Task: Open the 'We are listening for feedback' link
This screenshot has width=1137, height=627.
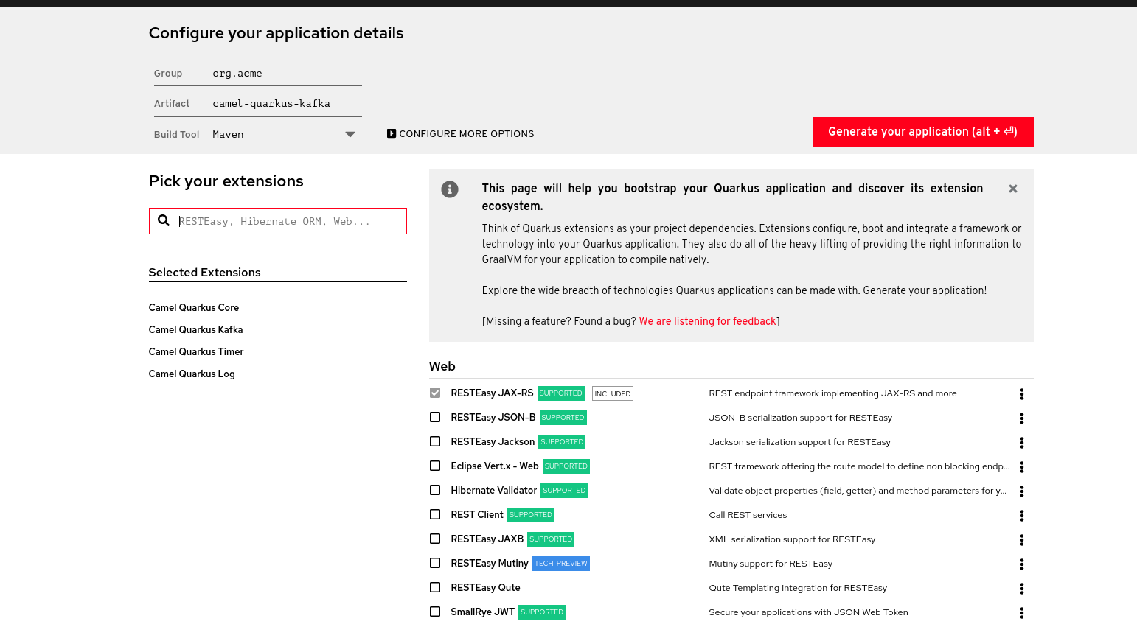Action: [706, 321]
